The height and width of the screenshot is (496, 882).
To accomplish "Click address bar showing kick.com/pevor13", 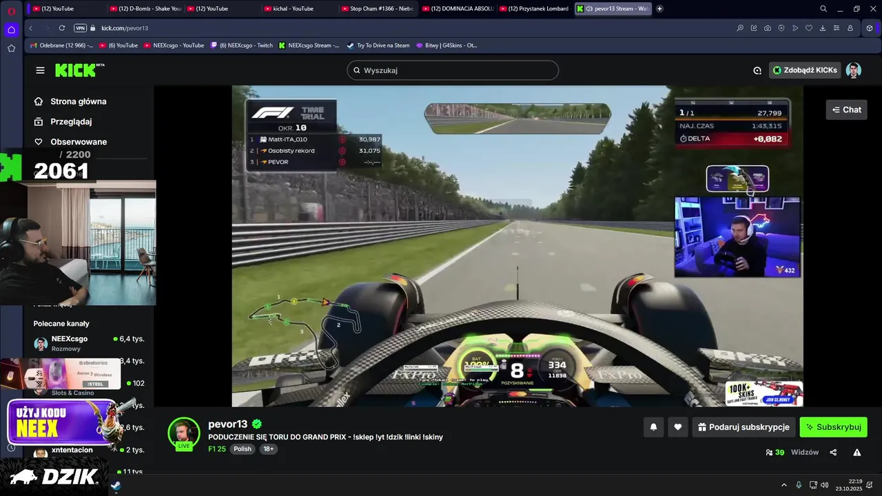I will 124,28.
